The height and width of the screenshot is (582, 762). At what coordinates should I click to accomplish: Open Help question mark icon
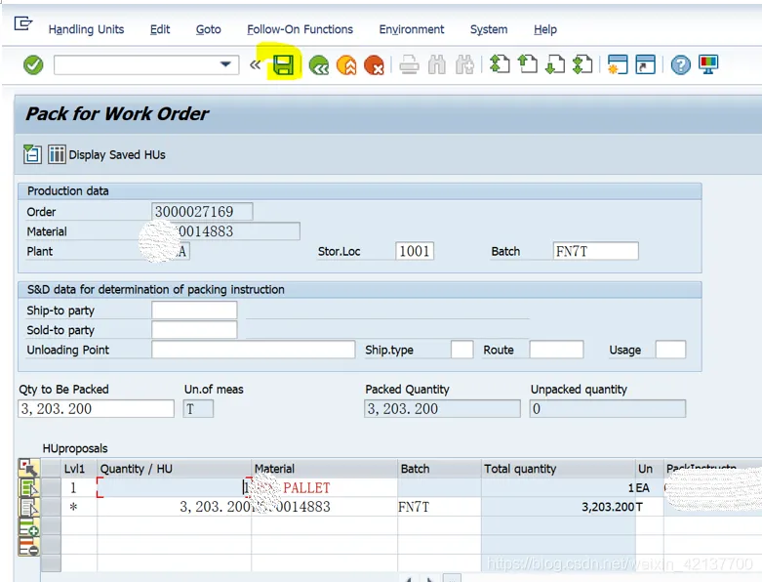click(x=680, y=64)
